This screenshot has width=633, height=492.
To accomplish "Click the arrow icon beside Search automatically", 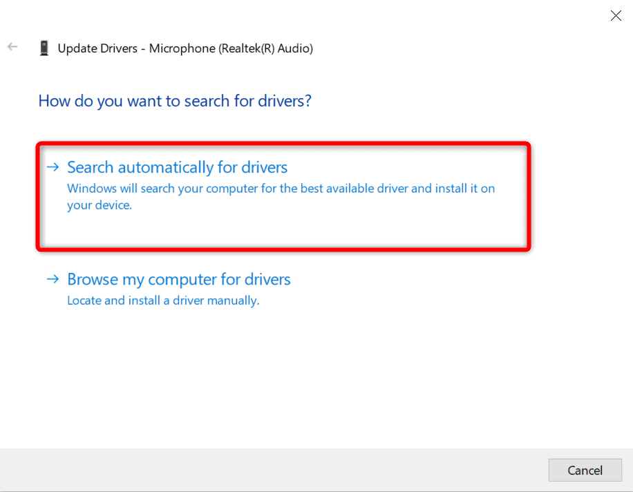I will (53, 167).
